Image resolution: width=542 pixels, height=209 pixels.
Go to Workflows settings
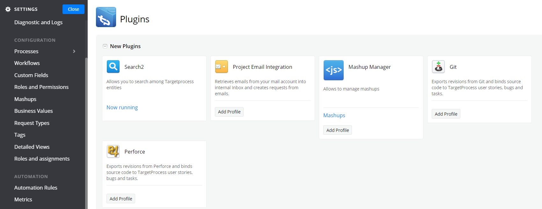[x=27, y=63]
